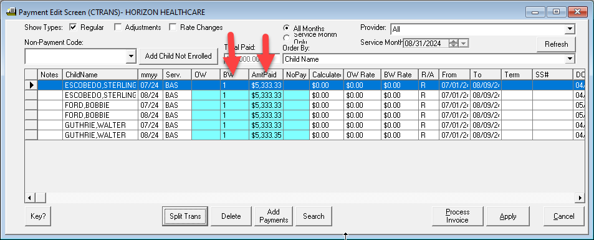Click the $5,333.35 AmtPaid cell

click(x=266, y=135)
